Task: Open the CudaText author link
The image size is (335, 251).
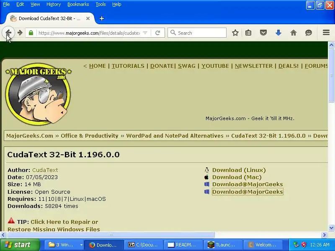Action: 45,170
